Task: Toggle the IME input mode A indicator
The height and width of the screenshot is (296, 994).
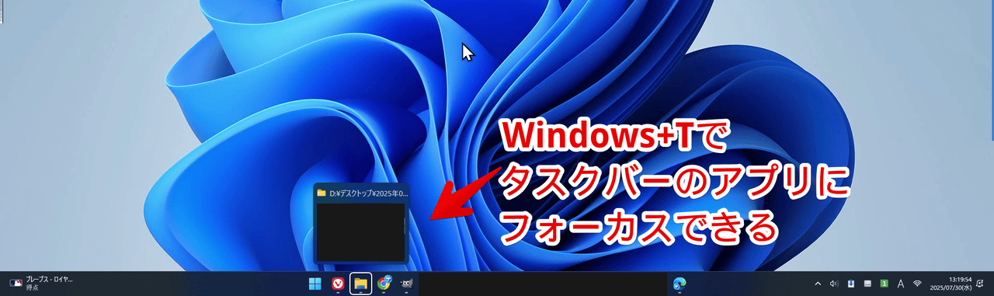Action: [x=901, y=284]
